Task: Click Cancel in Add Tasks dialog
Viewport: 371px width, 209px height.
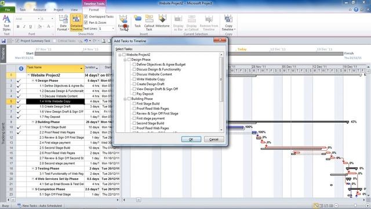Action: tap(214, 139)
